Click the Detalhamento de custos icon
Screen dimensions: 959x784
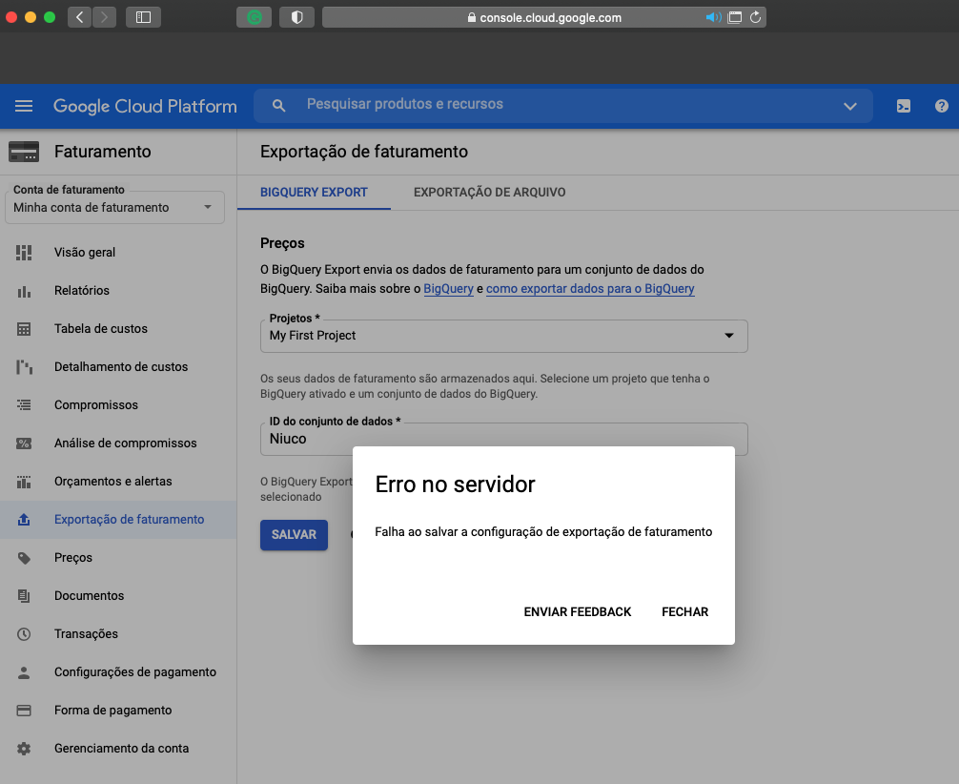pyautogui.click(x=24, y=366)
